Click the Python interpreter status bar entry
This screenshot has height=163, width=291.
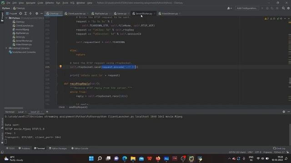(279, 152)
